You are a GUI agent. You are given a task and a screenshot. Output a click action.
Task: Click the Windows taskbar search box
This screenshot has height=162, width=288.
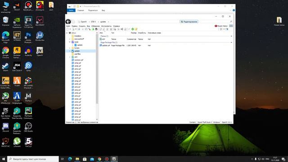pyautogui.click(x=33, y=159)
